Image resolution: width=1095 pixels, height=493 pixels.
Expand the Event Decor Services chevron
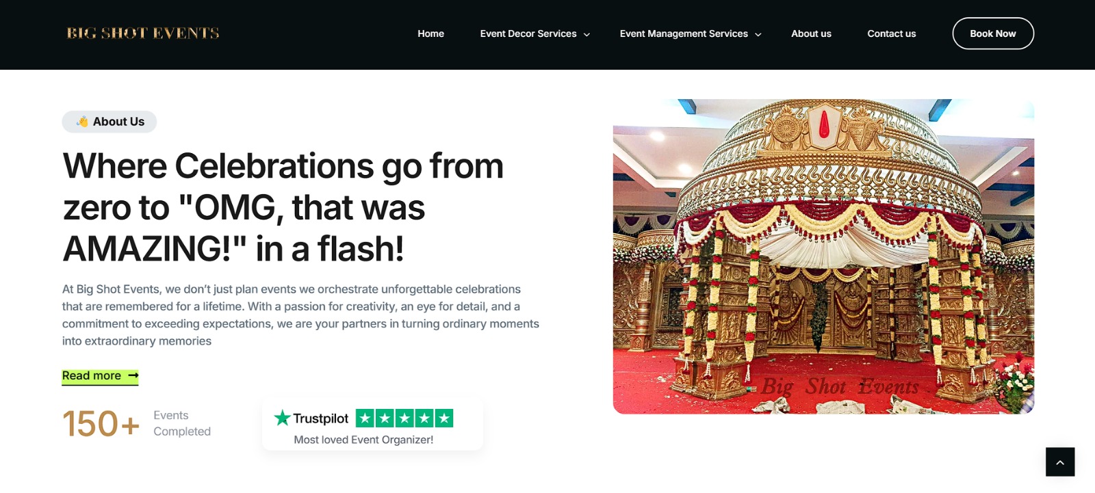(x=587, y=34)
